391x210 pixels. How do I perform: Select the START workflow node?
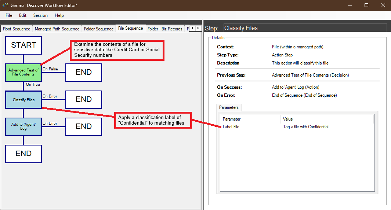[23, 45]
